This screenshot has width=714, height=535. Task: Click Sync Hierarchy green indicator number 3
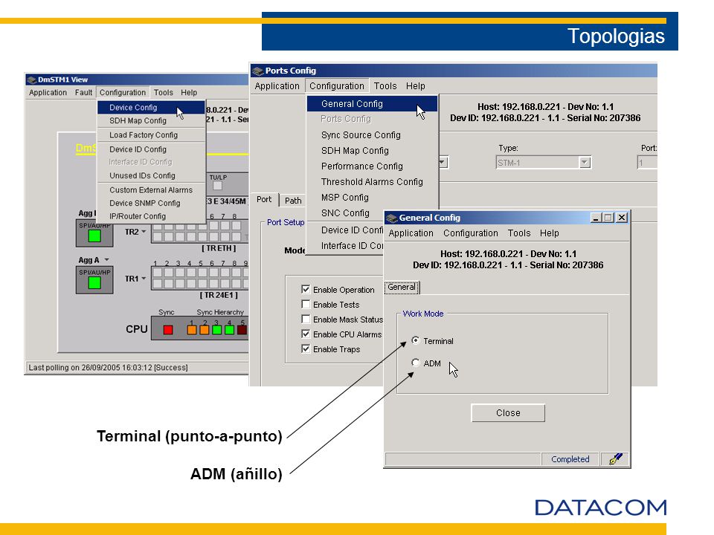(x=216, y=330)
